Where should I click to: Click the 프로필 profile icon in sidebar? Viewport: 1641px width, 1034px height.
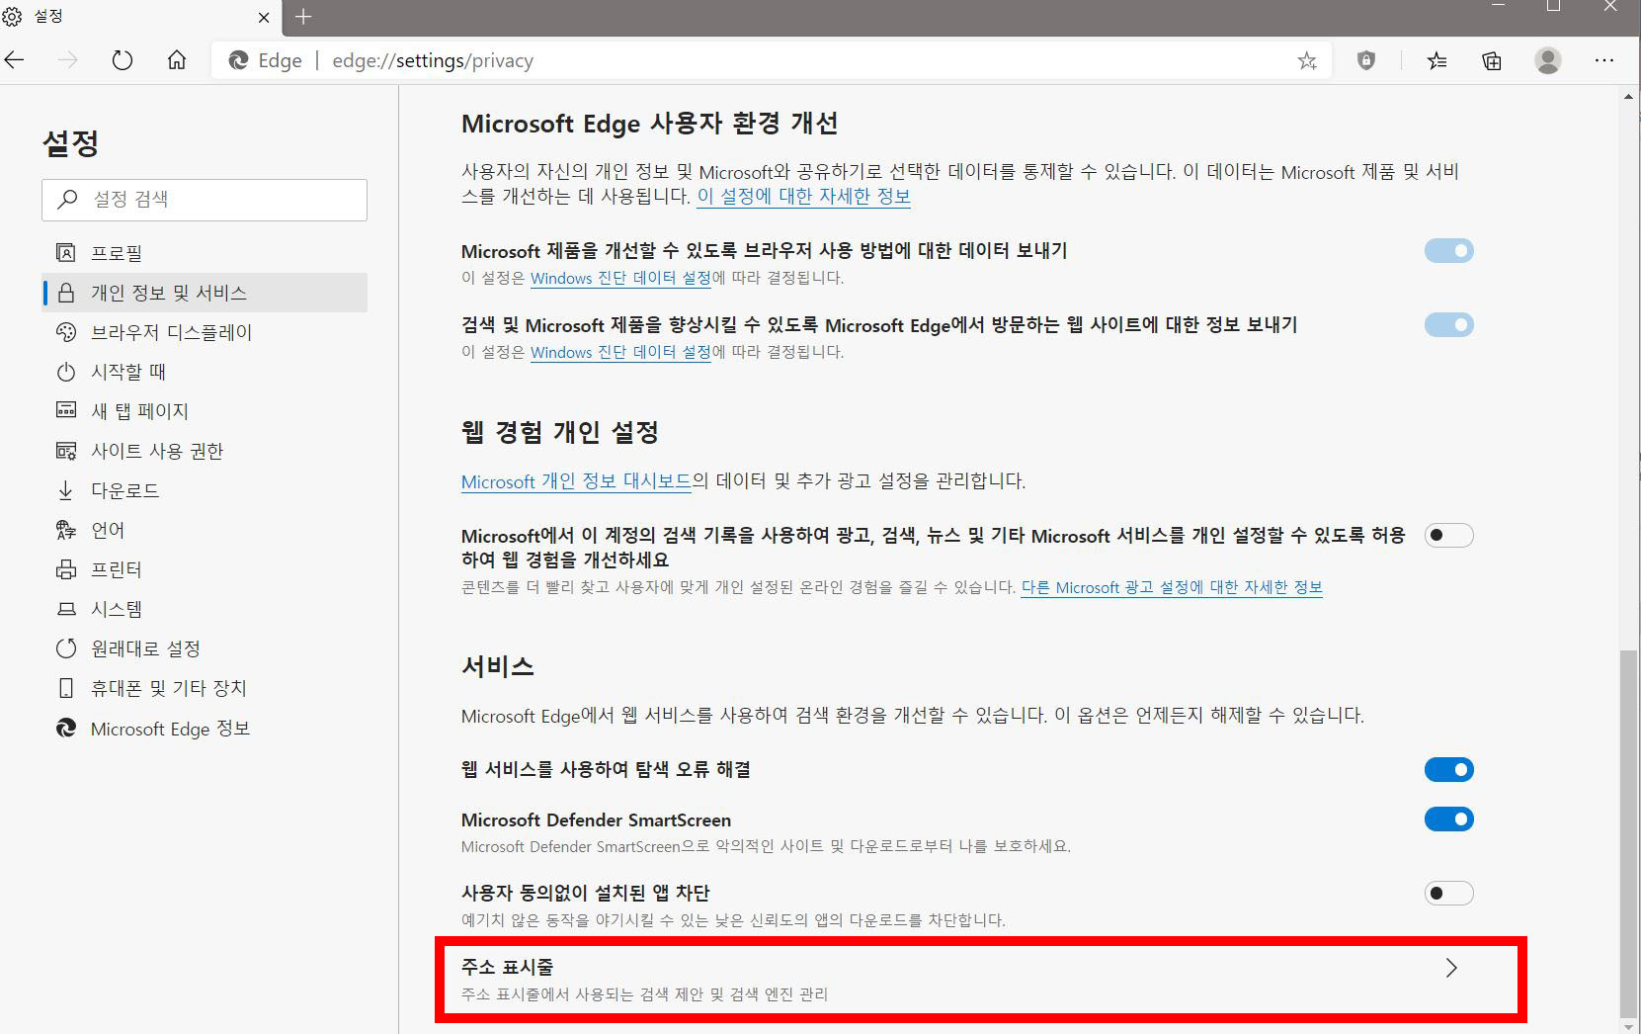tap(66, 253)
